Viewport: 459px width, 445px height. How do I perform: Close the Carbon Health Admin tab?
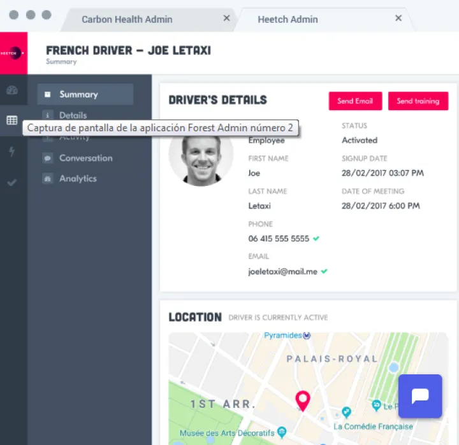pos(226,18)
